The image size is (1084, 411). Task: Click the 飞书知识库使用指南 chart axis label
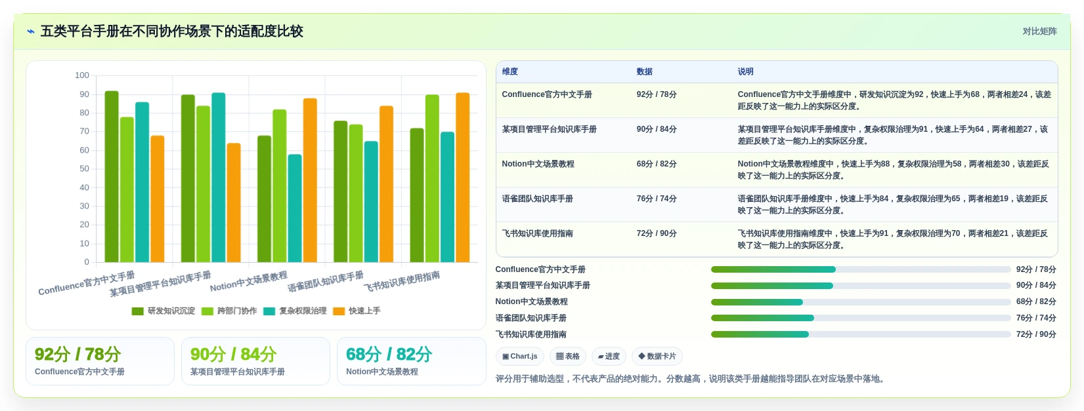(402, 282)
